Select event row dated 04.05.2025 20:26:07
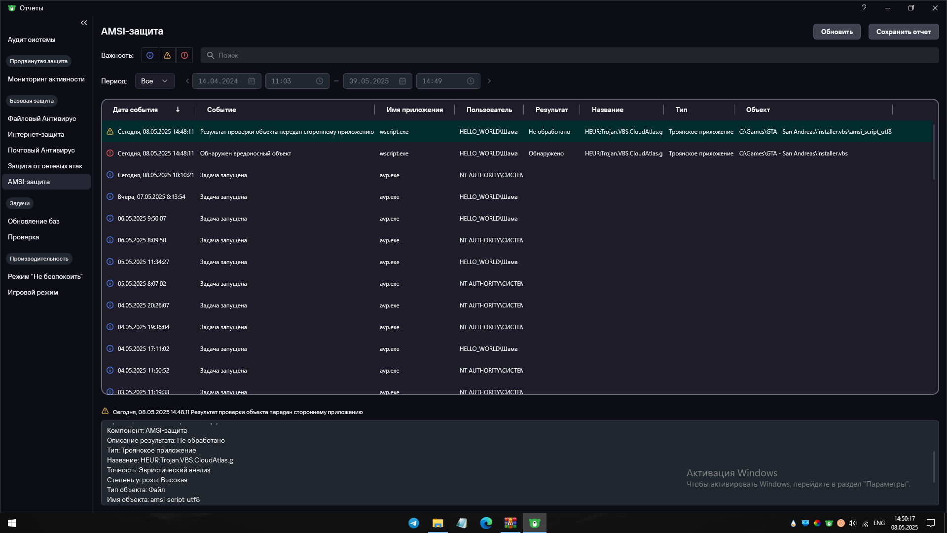947x533 pixels. click(x=517, y=305)
